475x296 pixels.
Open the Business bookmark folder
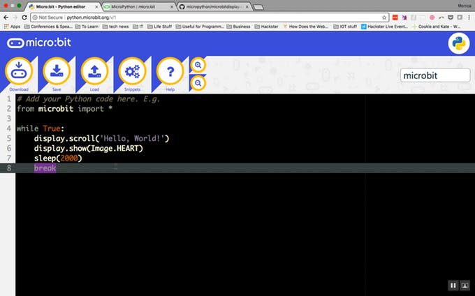[x=238, y=27]
